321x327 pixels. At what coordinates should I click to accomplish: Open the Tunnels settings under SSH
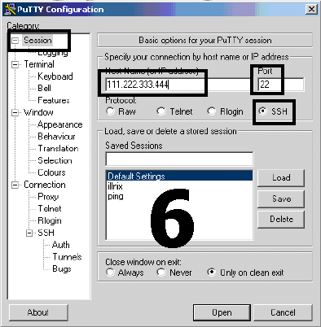pyautogui.click(x=67, y=257)
